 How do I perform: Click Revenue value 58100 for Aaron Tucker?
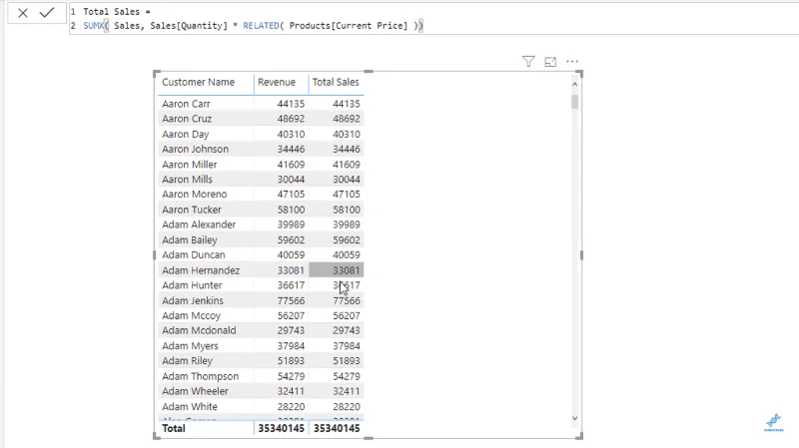(x=291, y=210)
